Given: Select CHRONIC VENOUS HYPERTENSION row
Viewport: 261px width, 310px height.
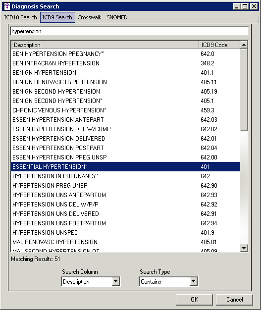Looking at the screenshot, I should (126, 110).
